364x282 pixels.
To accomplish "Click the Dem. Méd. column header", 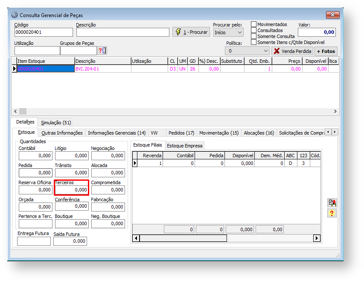I will point(270,155).
